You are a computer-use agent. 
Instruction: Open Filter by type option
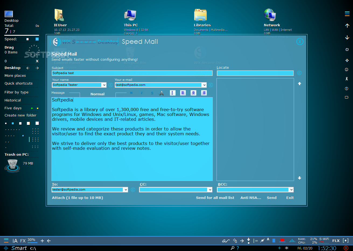coord(16,92)
